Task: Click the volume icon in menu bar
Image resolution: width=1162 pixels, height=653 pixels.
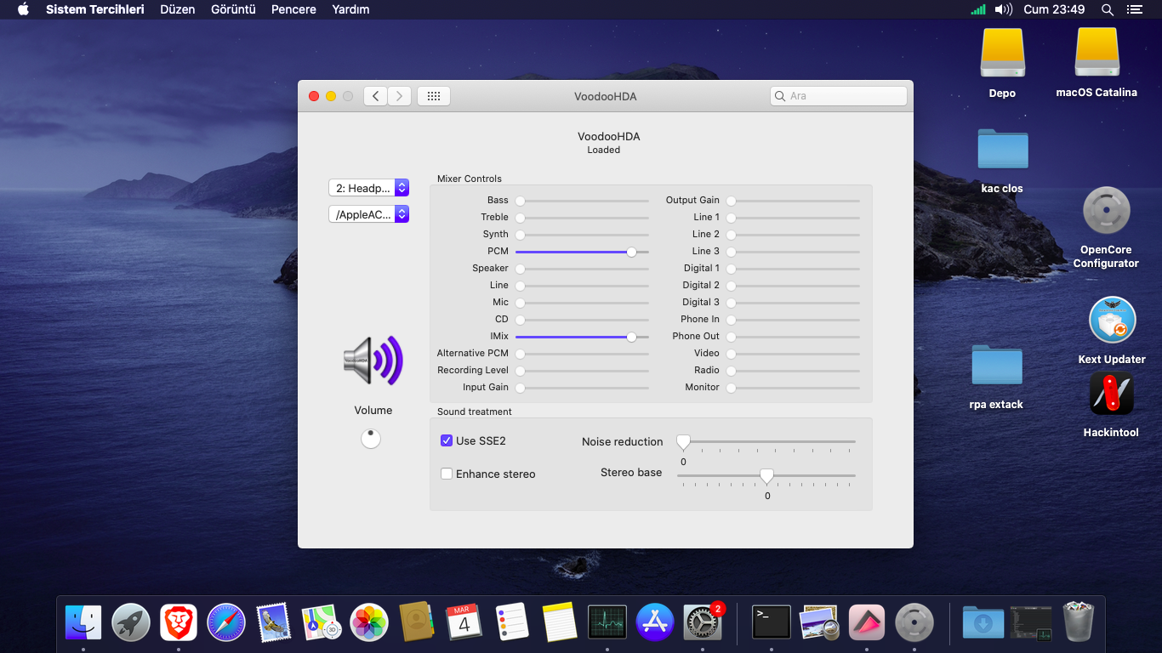Action: click(x=1004, y=9)
